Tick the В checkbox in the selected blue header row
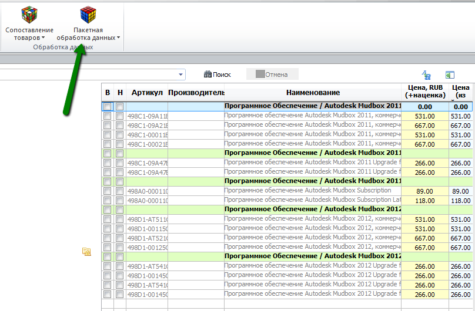This screenshot has height=311, width=475. point(107,106)
